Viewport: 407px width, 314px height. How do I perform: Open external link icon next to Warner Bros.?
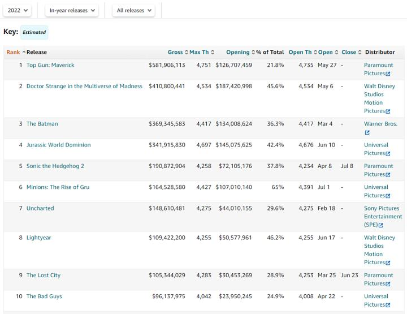[x=367, y=133]
